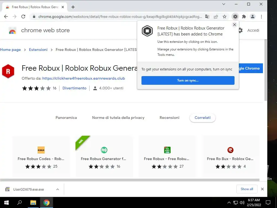Reload the current page
This screenshot has width=277, height=208.
pyautogui.click(x=23, y=17)
